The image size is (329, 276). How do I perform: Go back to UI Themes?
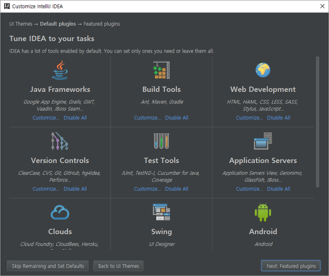click(118, 266)
